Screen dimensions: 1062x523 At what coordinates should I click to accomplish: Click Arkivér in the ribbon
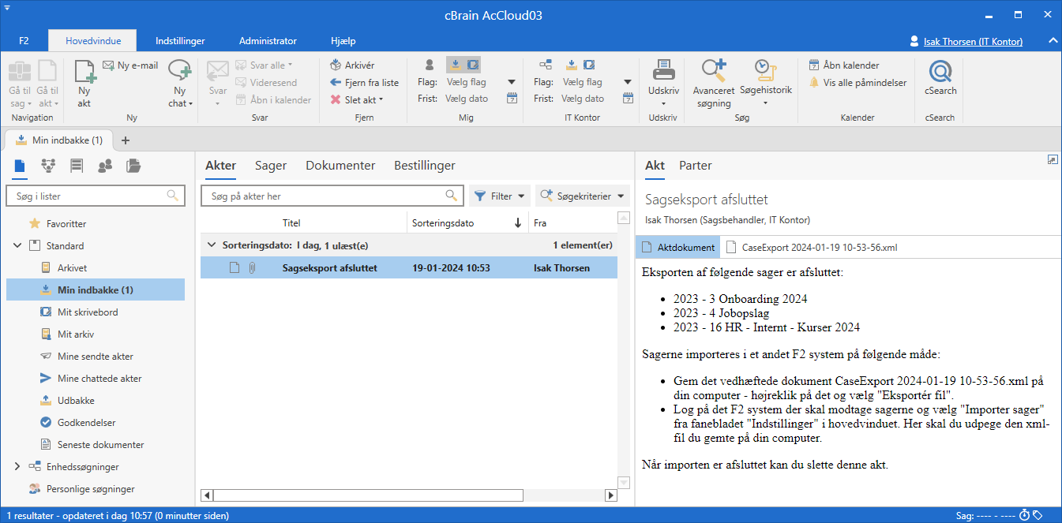coord(352,65)
